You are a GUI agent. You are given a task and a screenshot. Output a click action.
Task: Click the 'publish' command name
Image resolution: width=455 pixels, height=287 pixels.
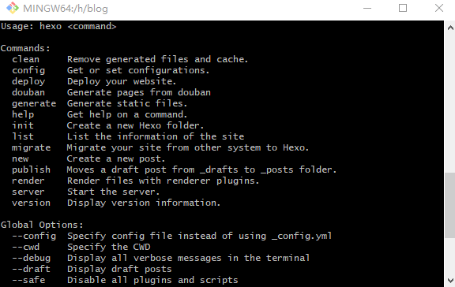click(31, 170)
